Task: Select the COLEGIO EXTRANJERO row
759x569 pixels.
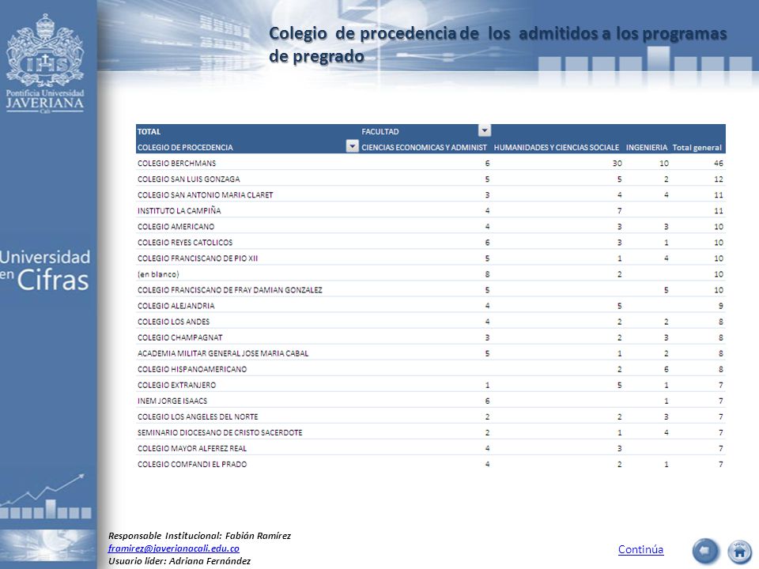Action: click(430, 385)
